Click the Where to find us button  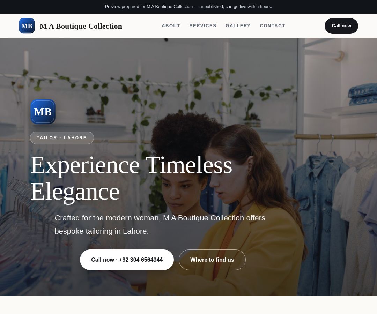coord(212,260)
